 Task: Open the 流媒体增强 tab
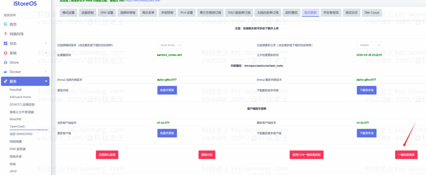[128, 13]
